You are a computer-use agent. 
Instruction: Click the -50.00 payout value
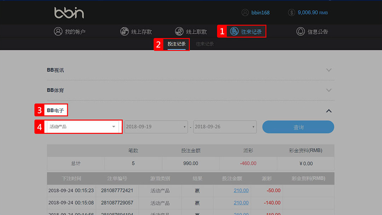coord(273,191)
